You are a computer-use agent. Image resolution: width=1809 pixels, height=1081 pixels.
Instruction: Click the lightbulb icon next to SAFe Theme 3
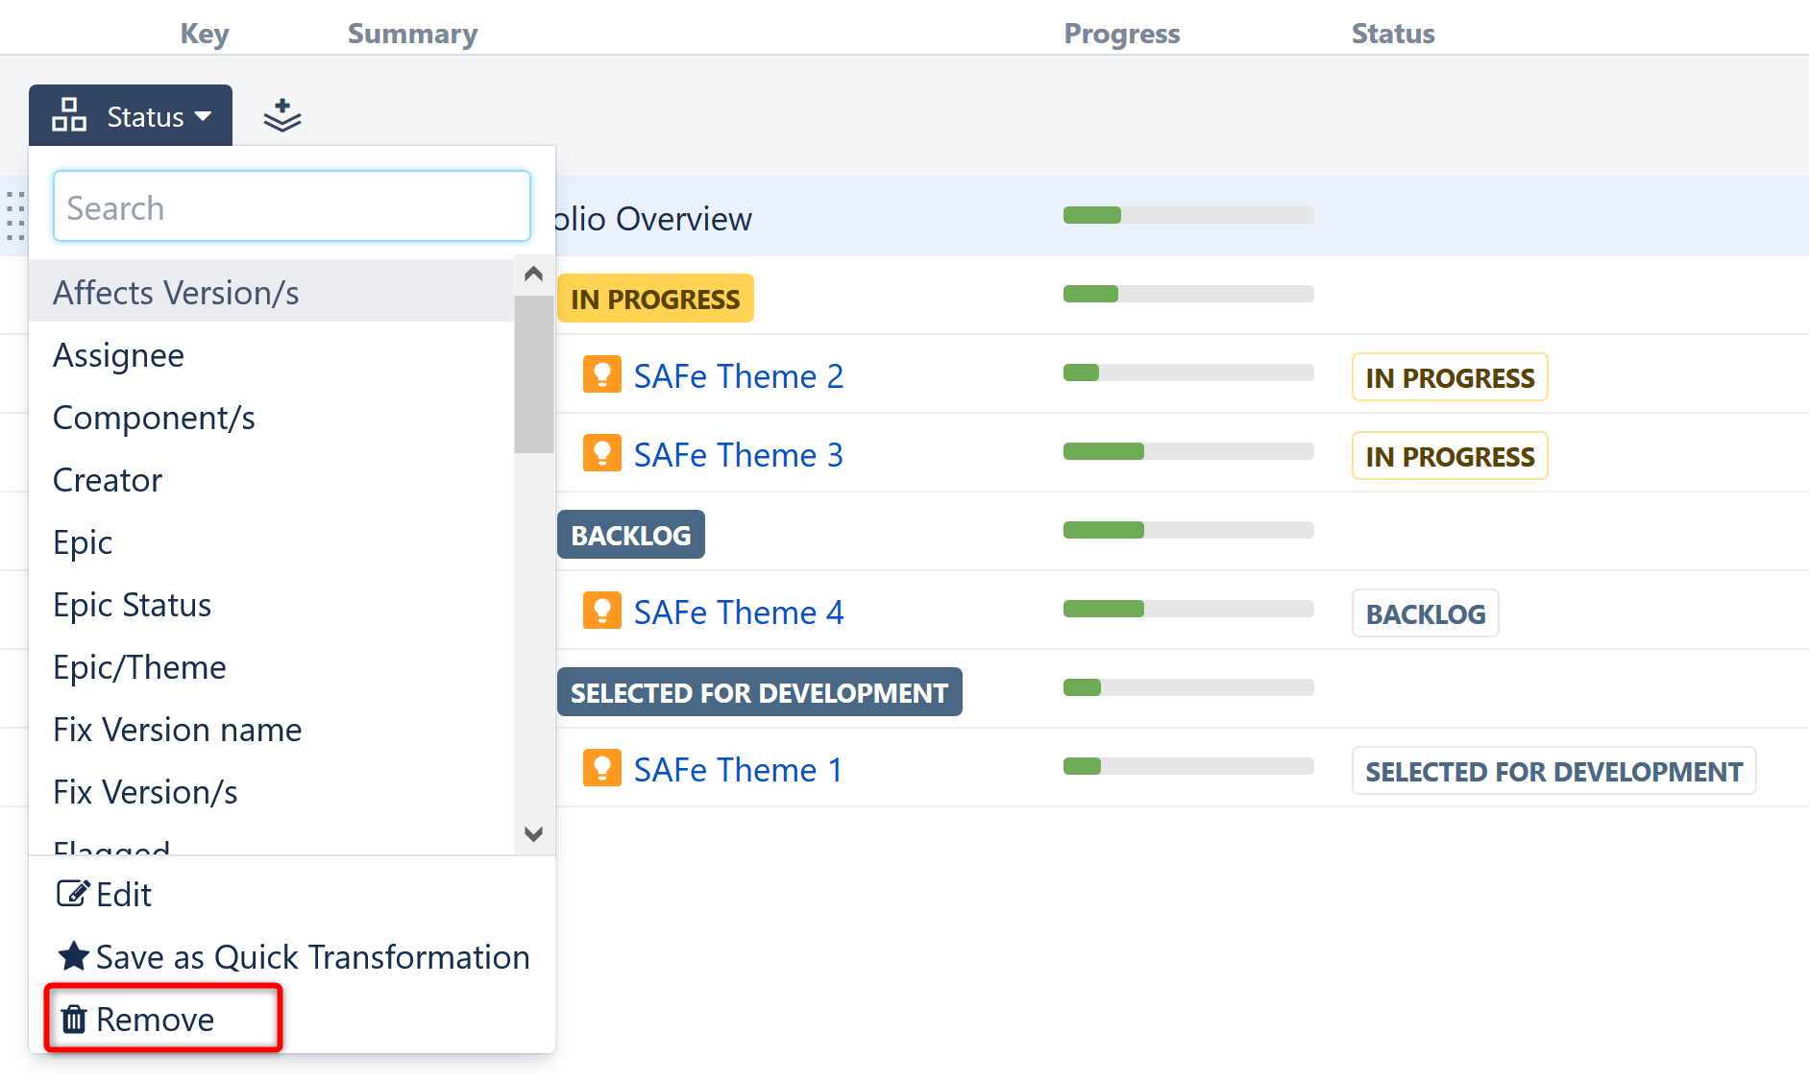601,453
